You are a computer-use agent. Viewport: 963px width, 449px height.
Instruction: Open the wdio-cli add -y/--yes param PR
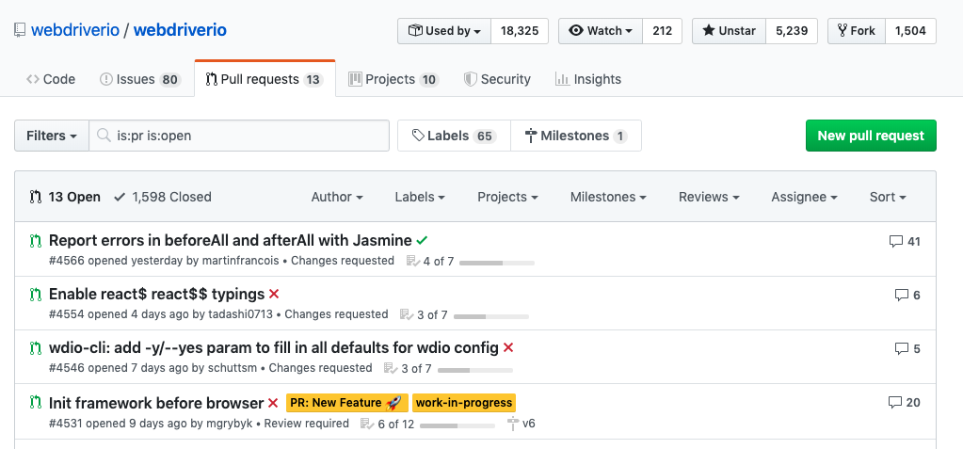274,347
